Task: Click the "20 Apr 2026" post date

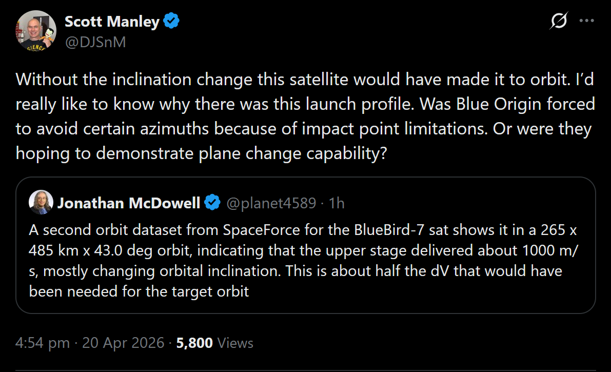Action: tap(123, 343)
